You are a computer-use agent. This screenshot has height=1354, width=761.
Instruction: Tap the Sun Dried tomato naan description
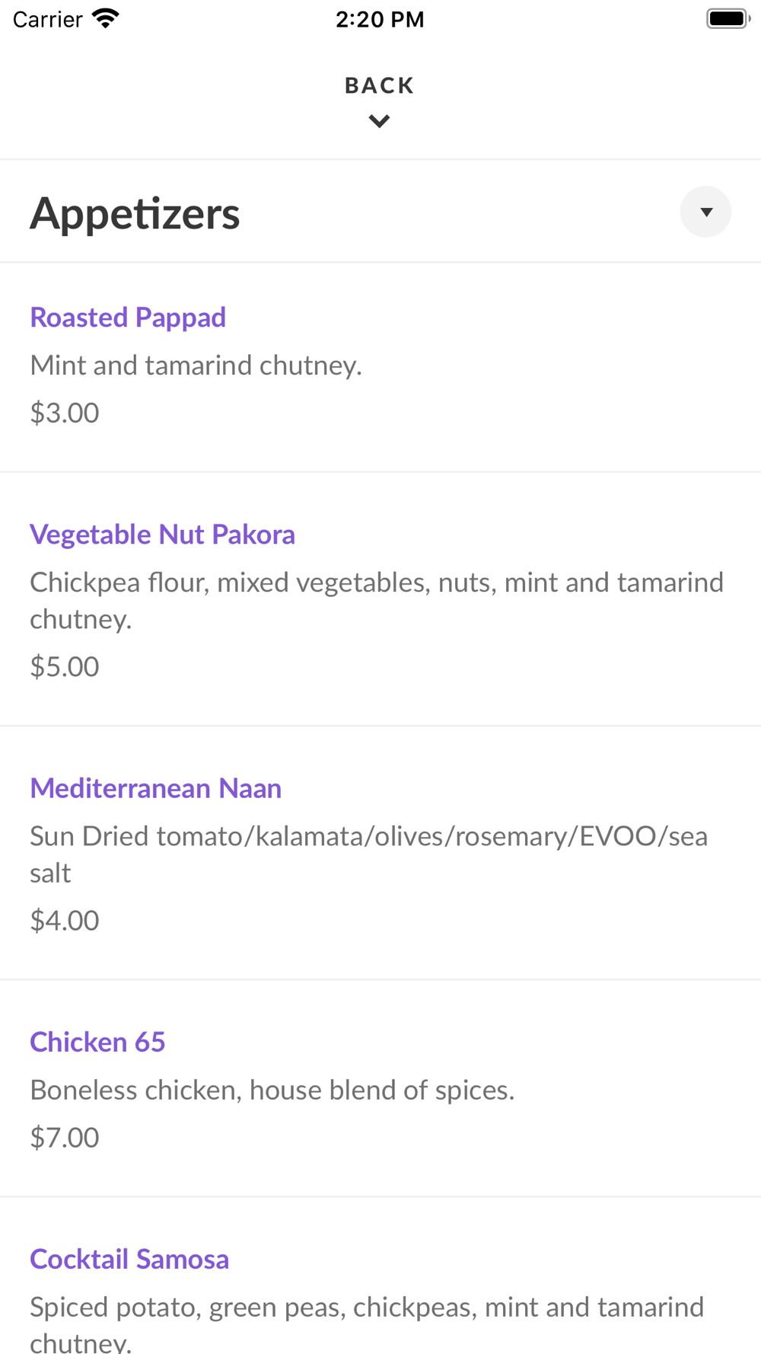368,854
